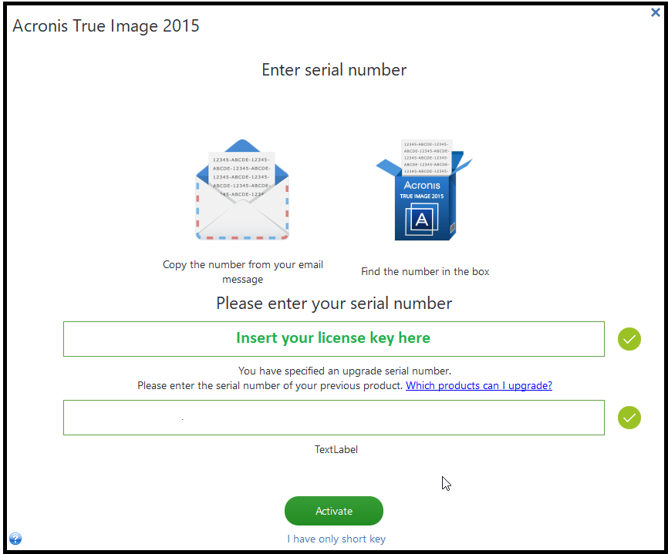Click the square A logo on product box

pyautogui.click(x=421, y=220)
